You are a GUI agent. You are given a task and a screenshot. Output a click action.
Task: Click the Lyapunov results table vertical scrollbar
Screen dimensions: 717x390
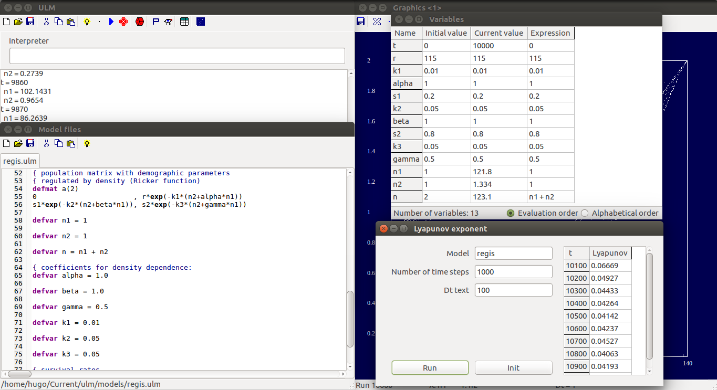coord(649,304)
